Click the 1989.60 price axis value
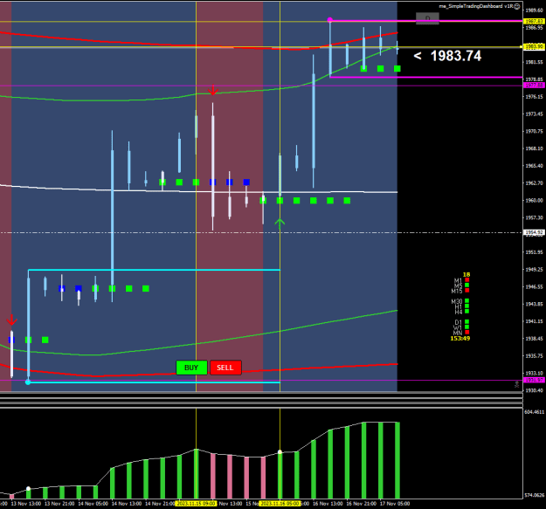 point(534,10)
